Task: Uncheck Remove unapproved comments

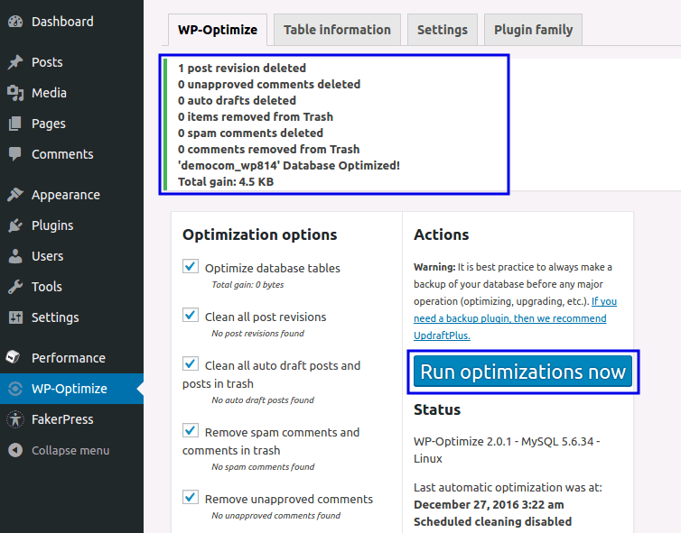Action: [x=191, y=497]
